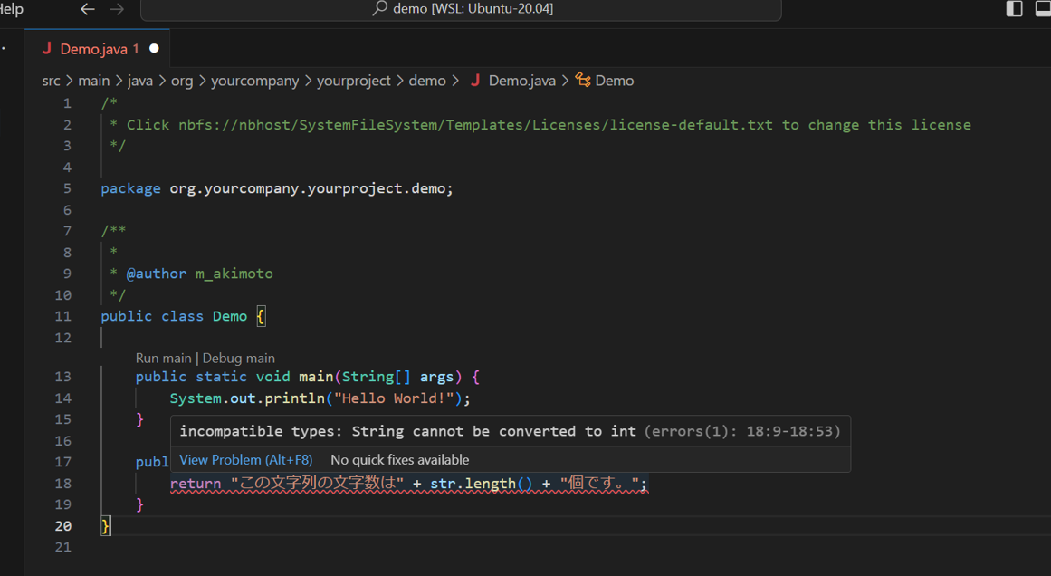Click the "Hello World!" string literal
Screen dimensions: 1051x576
pos(394,398)
